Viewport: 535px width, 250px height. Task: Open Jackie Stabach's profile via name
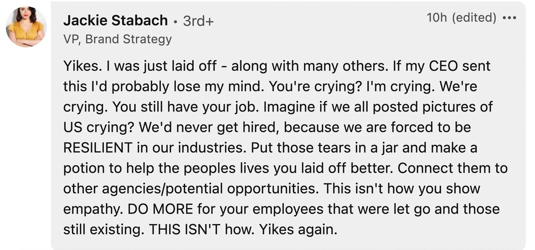115,20
